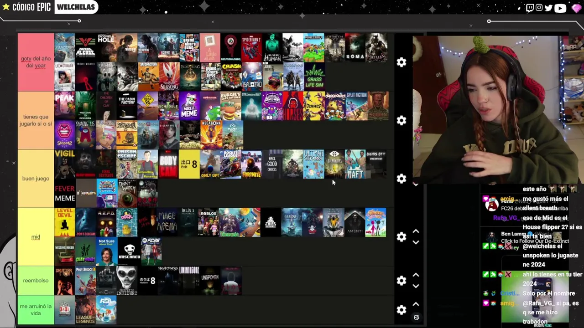This screenshot has height=328, width=584.
Task: Click the Twitter bird icon
Action: pos(548,8)
